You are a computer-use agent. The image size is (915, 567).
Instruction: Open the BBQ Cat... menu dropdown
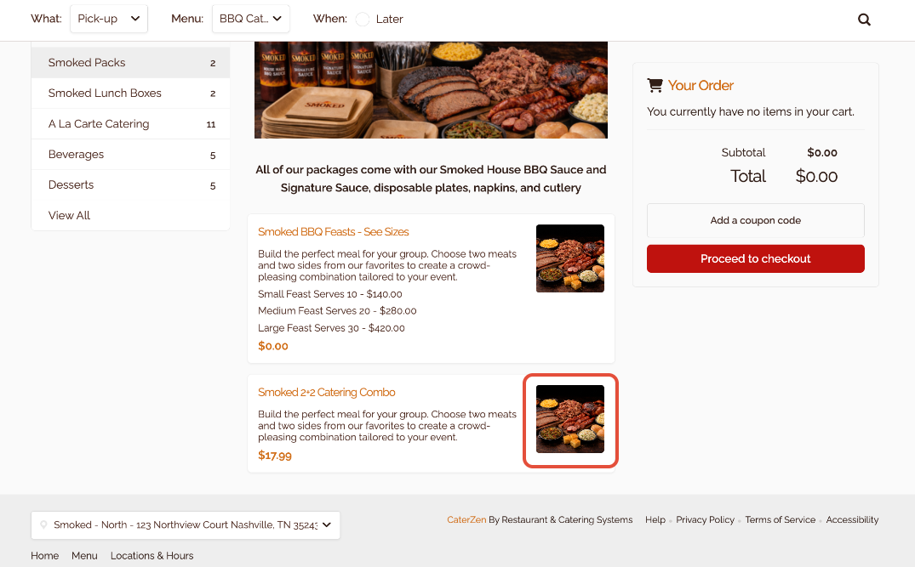pyautogui.click(x=250, y=19)
